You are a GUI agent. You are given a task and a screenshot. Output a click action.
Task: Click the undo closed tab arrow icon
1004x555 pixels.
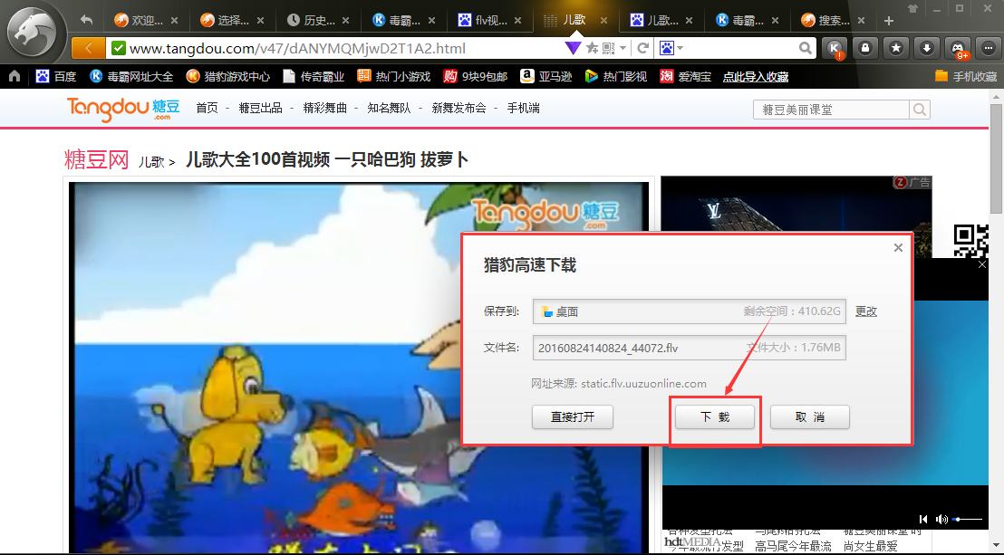coord(87,20)
